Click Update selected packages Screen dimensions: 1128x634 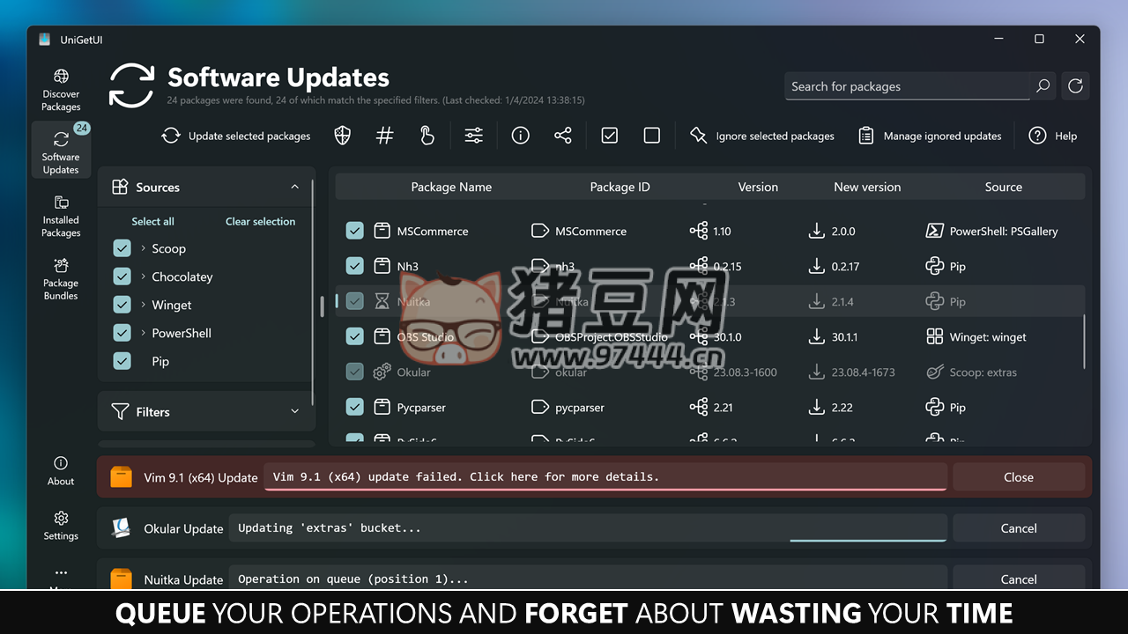[x=236, y=136]
